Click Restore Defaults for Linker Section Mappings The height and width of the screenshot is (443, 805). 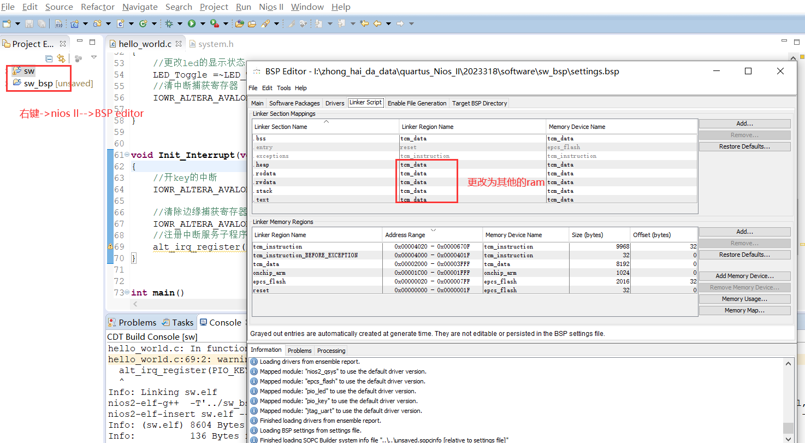click(744, 146)
